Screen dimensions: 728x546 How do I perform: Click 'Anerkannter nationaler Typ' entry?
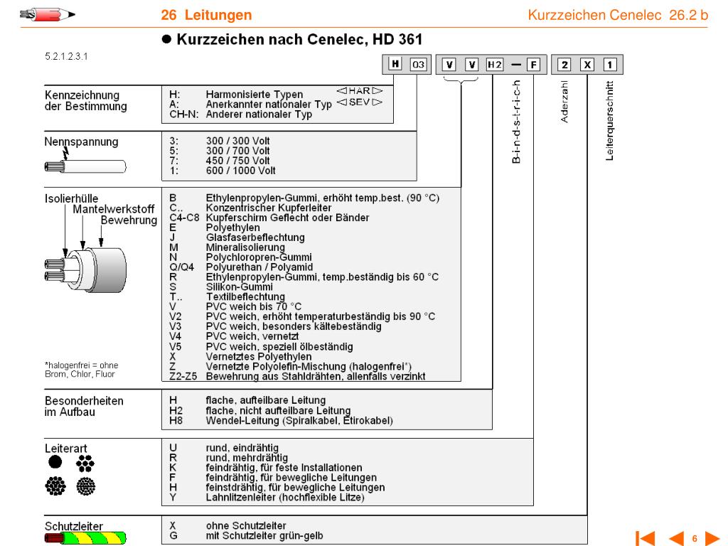coord(269,105)
